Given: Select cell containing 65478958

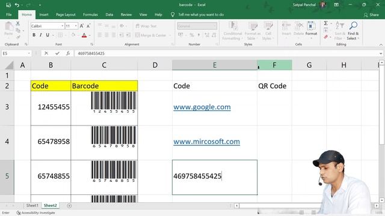Looking at the screenshot, I should [x=51, y=143].
